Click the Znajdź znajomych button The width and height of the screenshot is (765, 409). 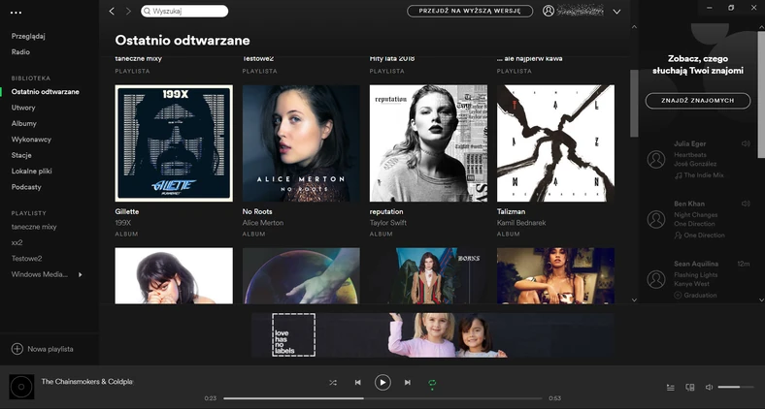coord(698,100)
